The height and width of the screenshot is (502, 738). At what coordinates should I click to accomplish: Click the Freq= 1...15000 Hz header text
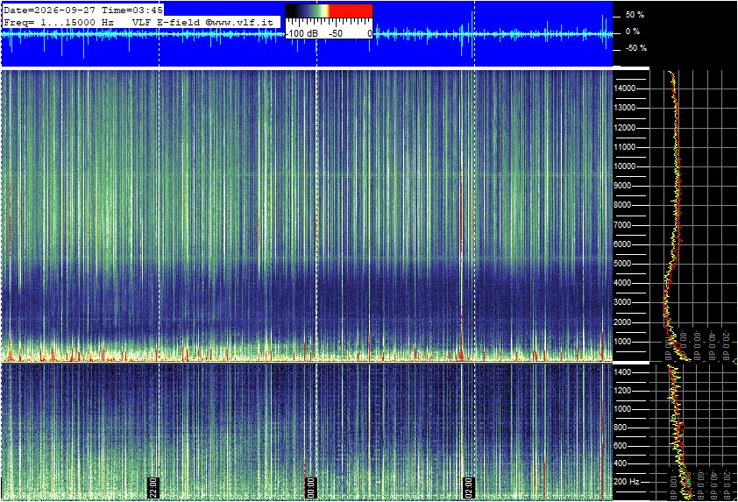(x=59, y=22)
